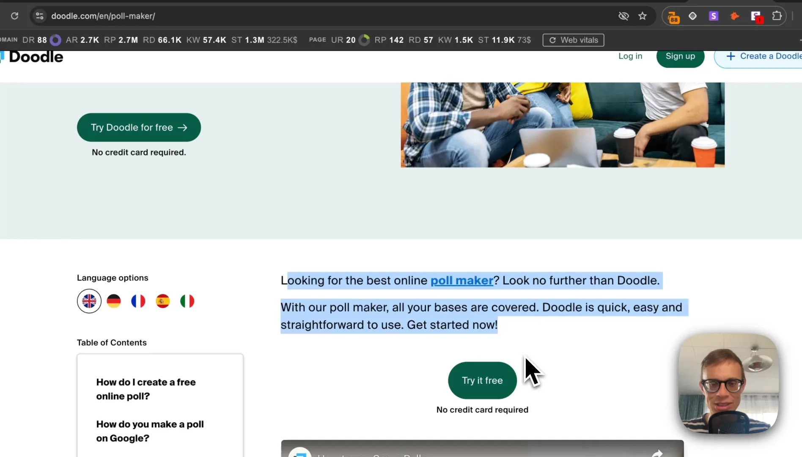
Task: Click the white diamond extension icon
Action: pos(692,16)
